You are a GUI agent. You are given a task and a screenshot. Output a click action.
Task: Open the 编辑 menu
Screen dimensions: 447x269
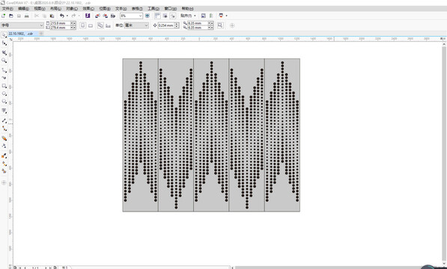point(23,9)
